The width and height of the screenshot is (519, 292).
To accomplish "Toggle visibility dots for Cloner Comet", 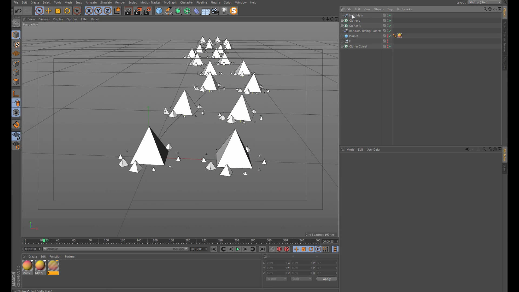I will pos(388,46).
